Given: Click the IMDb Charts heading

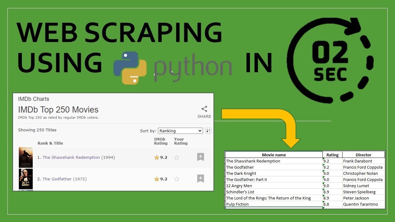Looking at the screenshot, I should click(34, 99).
